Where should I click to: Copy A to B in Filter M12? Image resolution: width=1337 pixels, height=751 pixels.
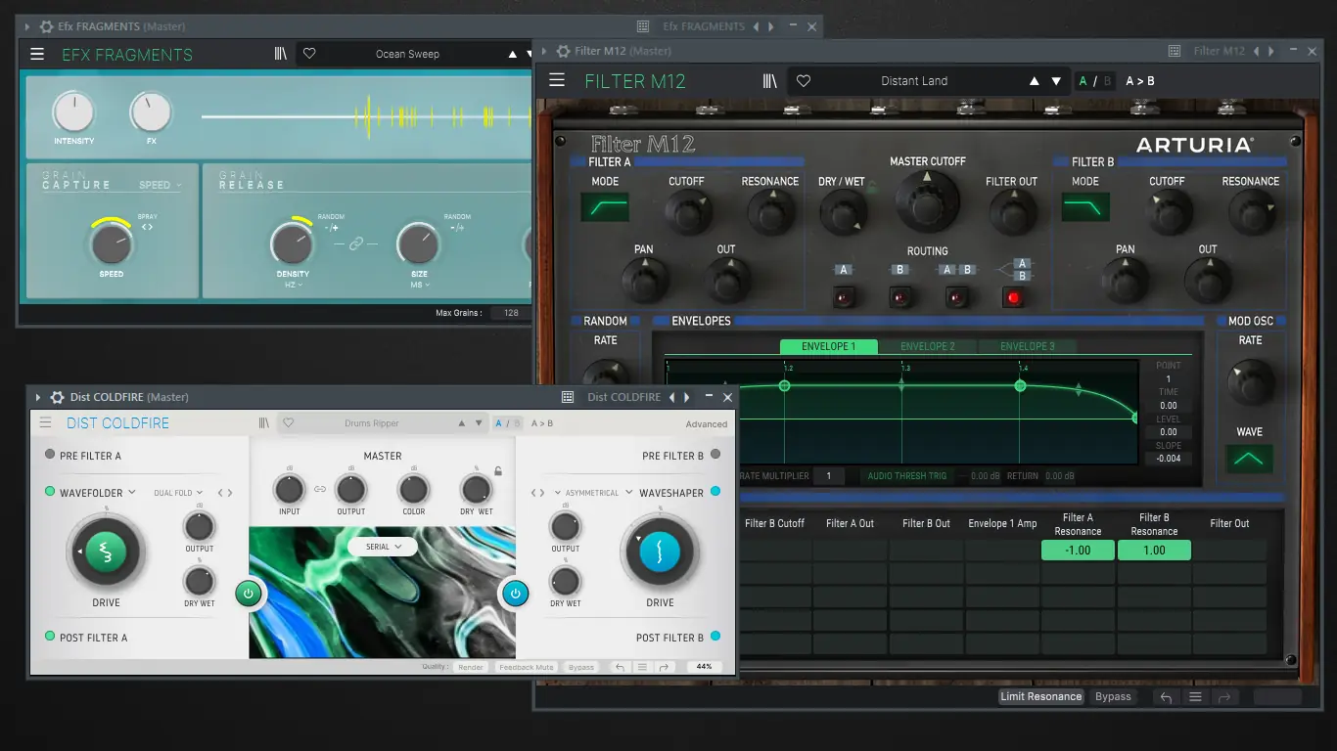tap(1140, 81)
